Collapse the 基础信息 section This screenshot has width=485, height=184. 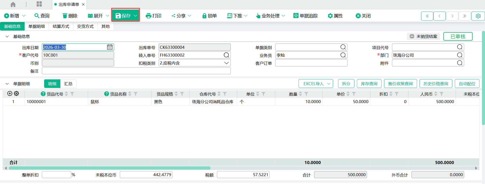click(x=7, y=36)
